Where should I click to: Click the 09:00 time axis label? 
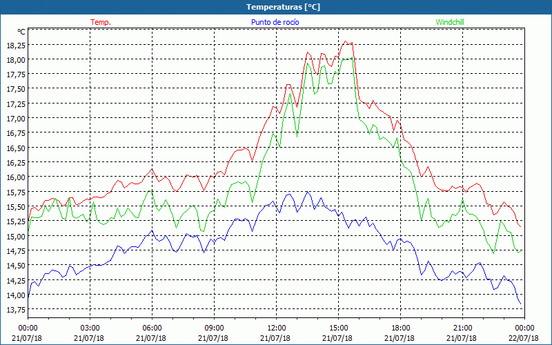pyautogui.click(x=214, y=328)
